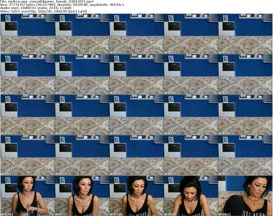Click the File name line in header
273x216 pixels.
[x=47, y=2]
